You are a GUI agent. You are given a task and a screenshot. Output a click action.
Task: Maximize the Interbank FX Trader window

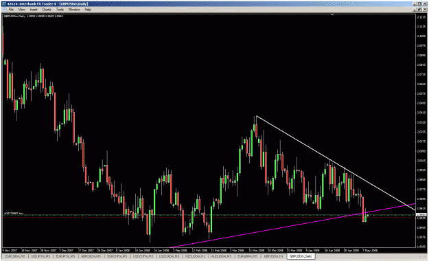tap(419, 4)
